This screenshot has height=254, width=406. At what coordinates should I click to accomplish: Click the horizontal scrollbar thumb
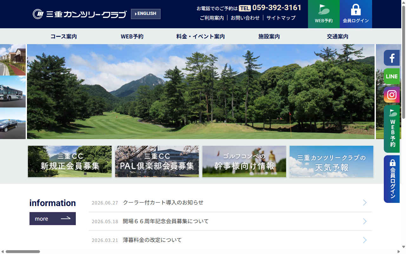23,251
